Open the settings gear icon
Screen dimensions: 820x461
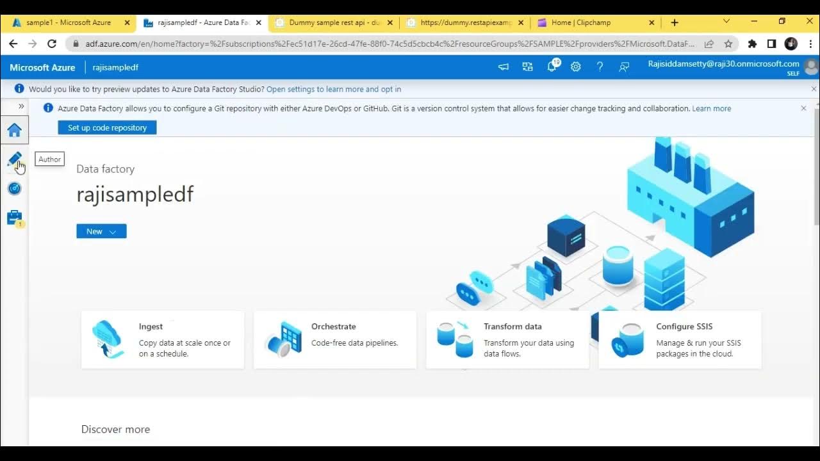click(576, 67)
